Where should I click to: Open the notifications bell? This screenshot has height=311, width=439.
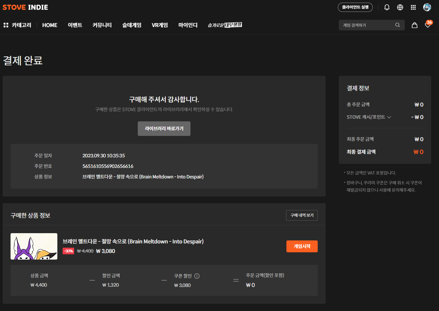387,7
